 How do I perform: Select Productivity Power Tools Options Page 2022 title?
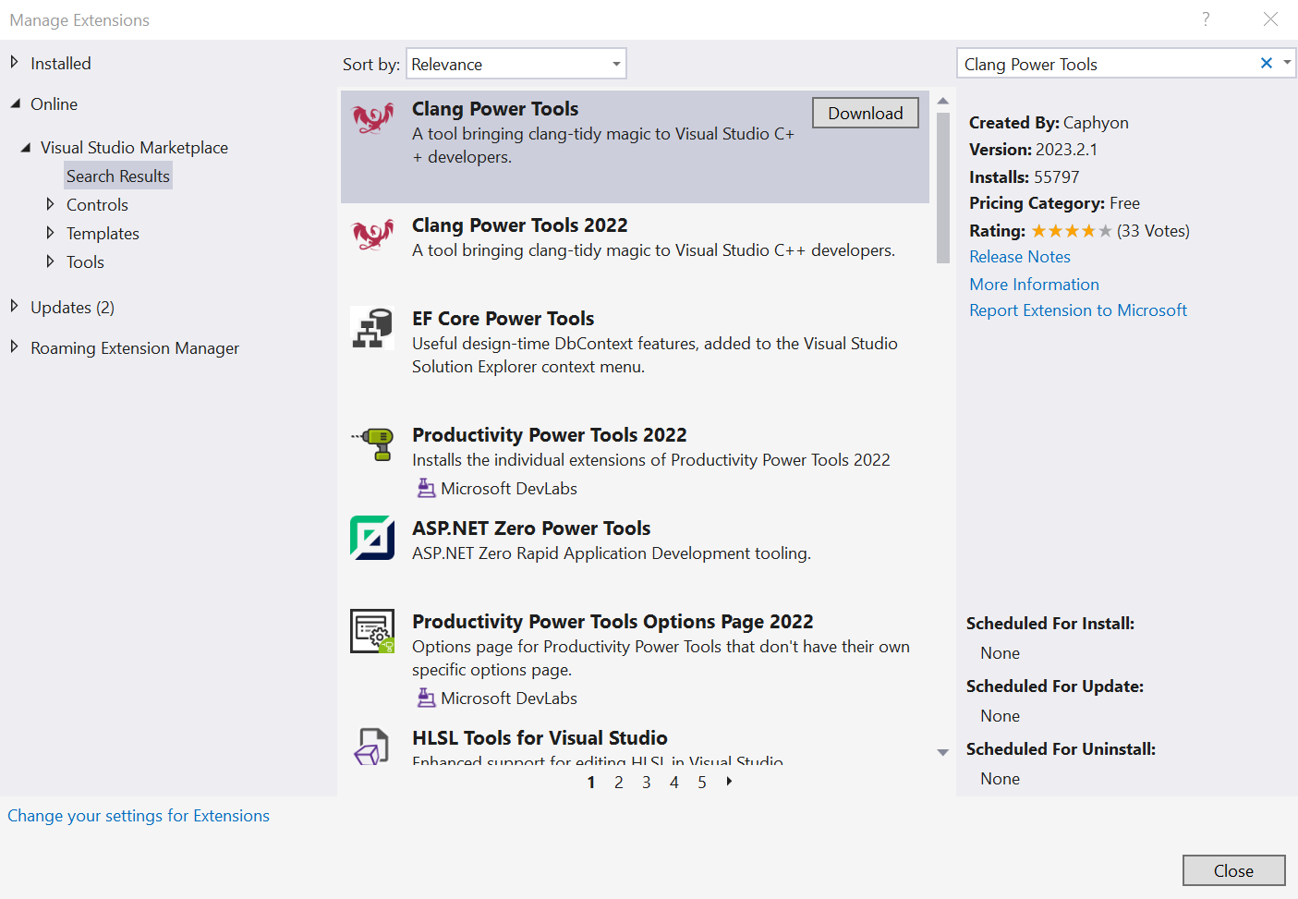tap(613, 622)
